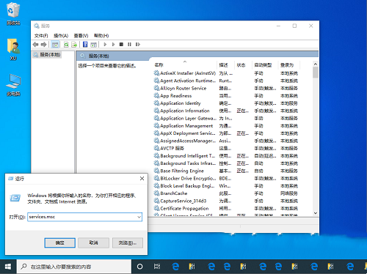Select the Application Information service row
This screenshot has height=274, width=367.
click(x=226, y=111)
